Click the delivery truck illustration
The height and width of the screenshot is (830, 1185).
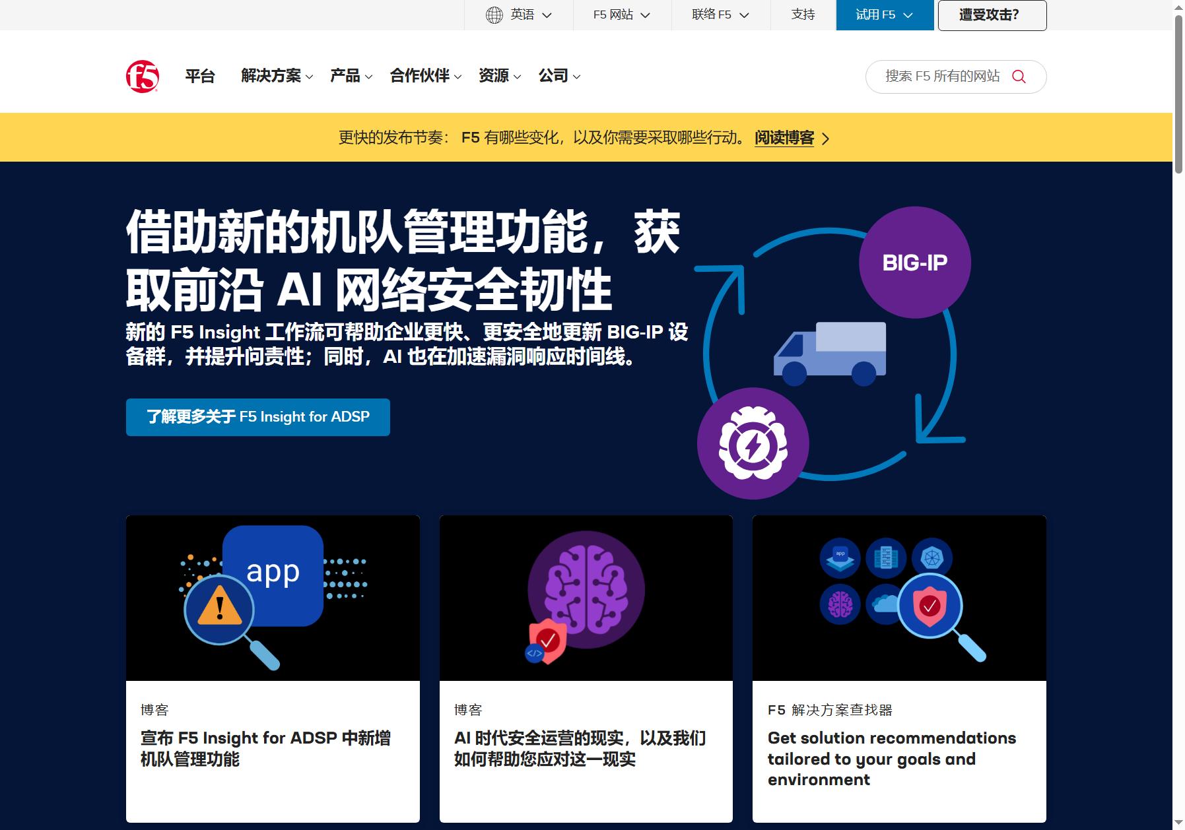coord(830,354)
